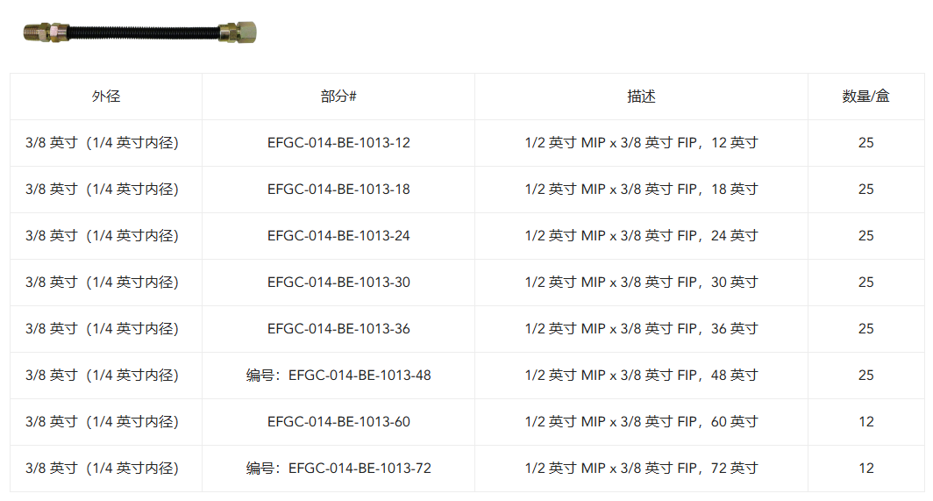Click the description ending in 12 英寸
Viewport: 933px width, 501px height.
[x=642, y=143]
